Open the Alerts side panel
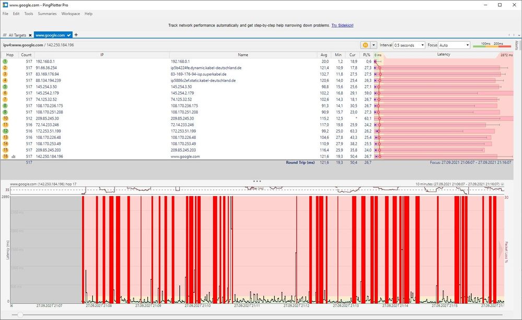 pyautogui.click(x=517, y=45)
